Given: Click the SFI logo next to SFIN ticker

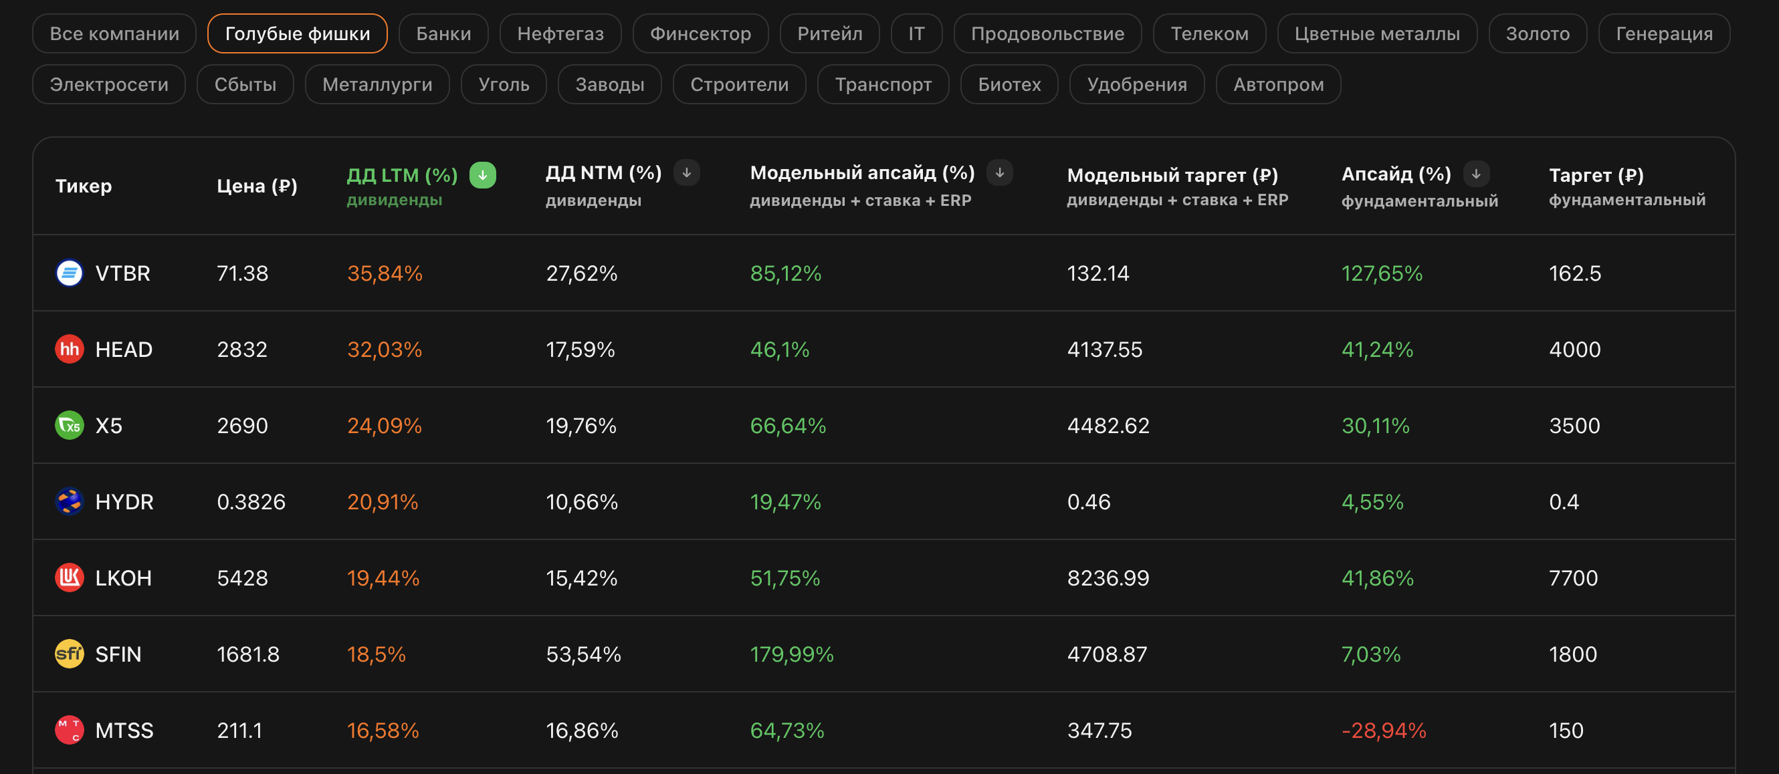Looking at the screenshot, I should 69,654.
